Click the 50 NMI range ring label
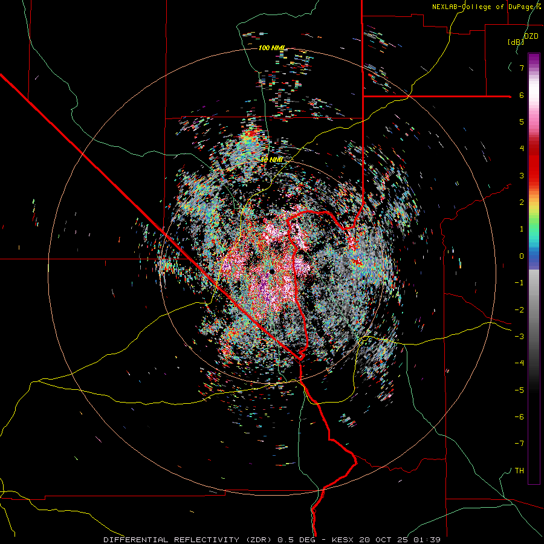This screenshot has width=544, height=544. tap(271, 160)
